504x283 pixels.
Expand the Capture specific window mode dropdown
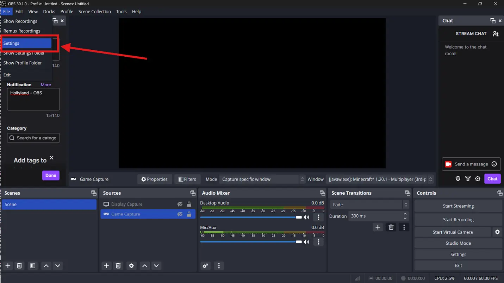point(262,179)
